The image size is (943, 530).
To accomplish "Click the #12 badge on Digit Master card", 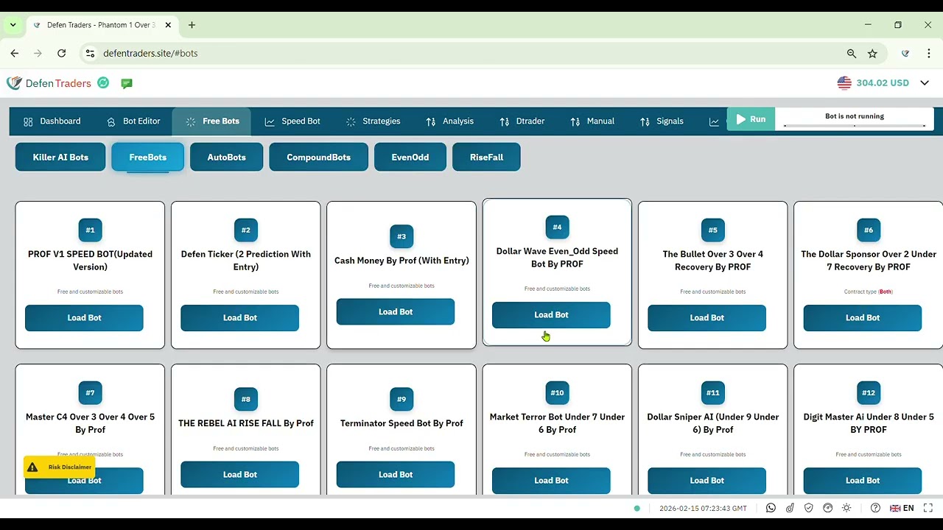I will pyautogui.click(x=869, y=393).
